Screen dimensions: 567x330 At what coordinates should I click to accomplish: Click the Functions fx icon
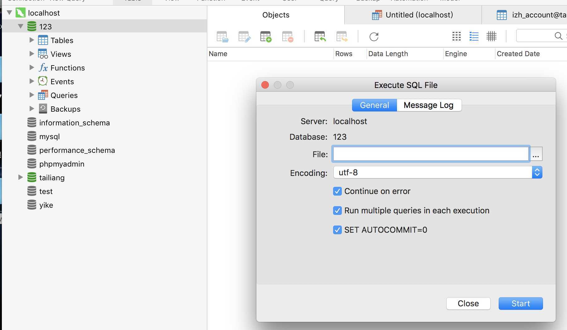(x=43, y=68)
